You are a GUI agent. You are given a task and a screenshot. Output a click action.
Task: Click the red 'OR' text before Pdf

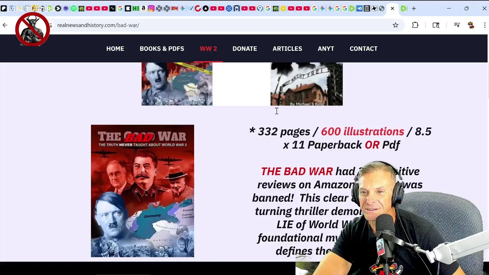(372, 145)
